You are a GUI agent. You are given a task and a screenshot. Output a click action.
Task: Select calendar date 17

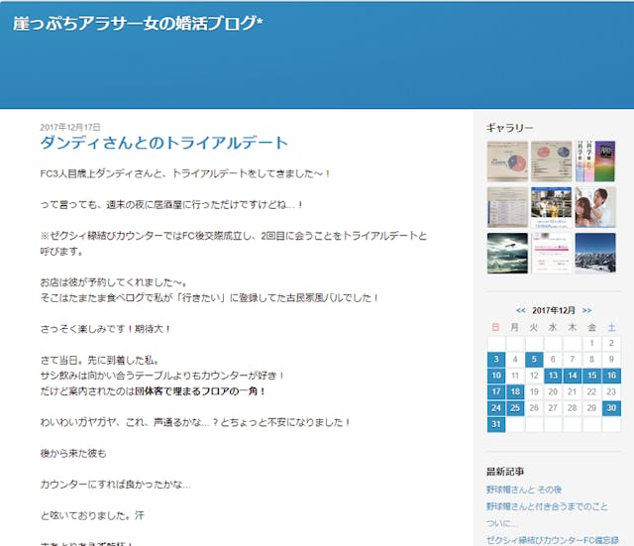[x=496, y=391]
